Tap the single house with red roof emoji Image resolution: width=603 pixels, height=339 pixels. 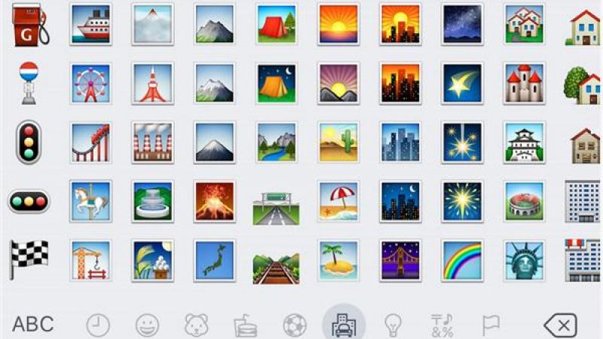tap(583, 28)
